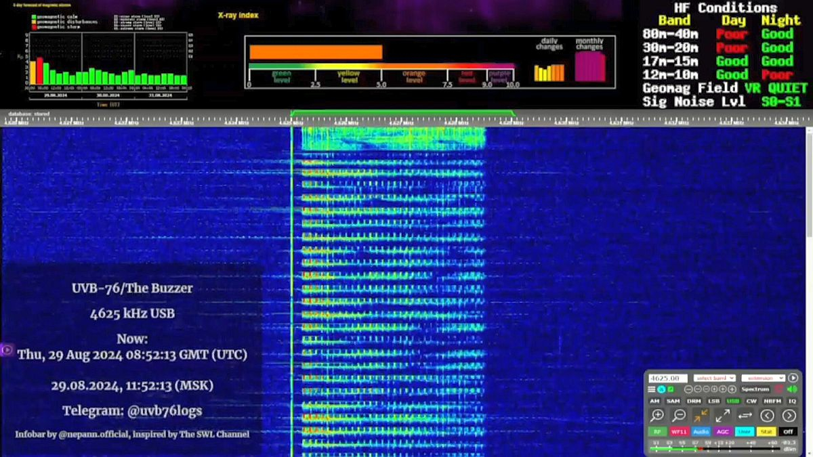
Task: Switch to the yellow Stat tab
Action: tap(766, 431)
